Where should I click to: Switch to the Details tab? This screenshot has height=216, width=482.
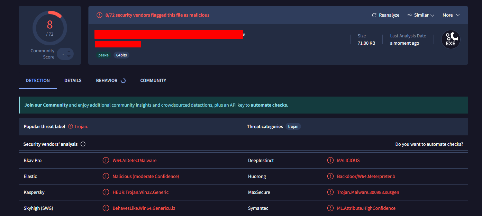pos(73,81)
